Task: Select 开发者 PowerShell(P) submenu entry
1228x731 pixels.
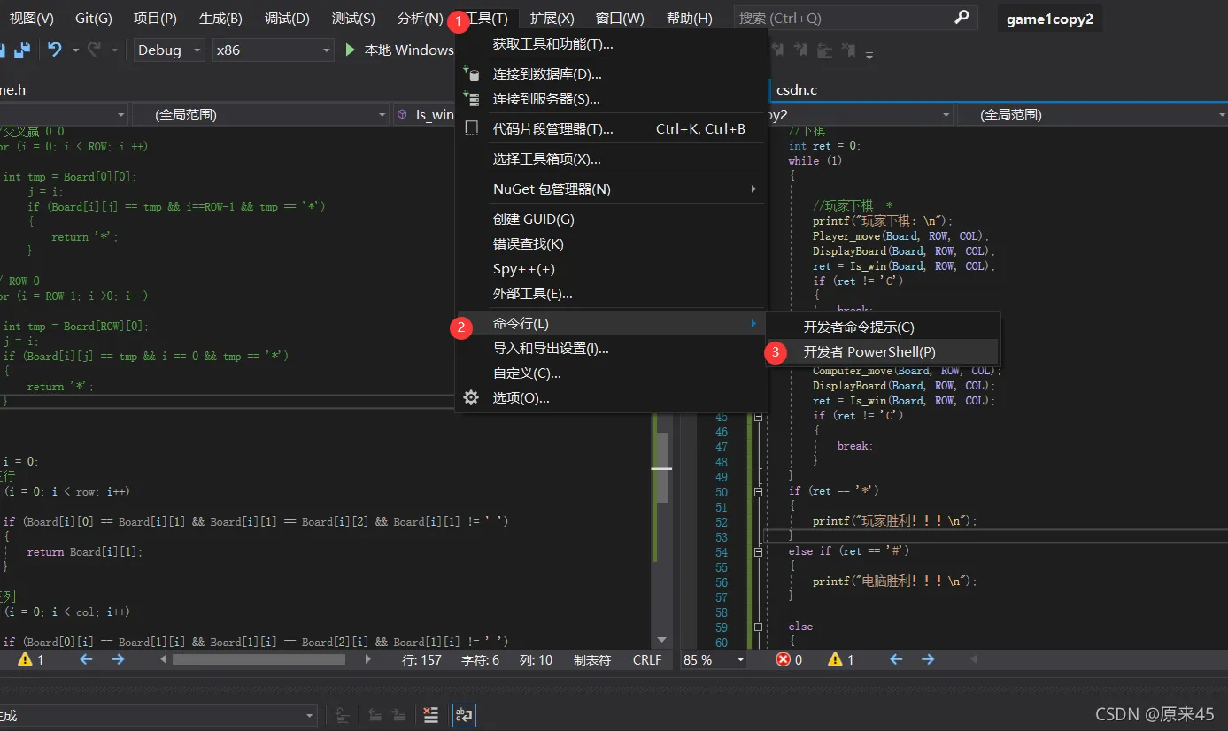Action: point(883,352)
